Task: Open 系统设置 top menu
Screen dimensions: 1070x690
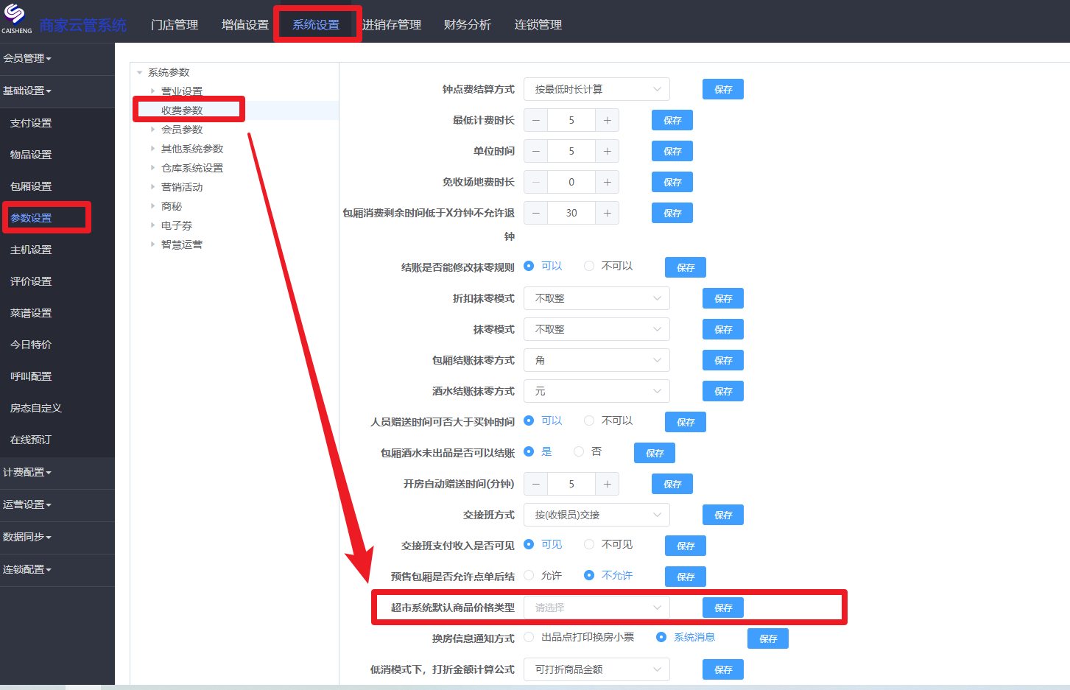Action: (x=316, y=25)
